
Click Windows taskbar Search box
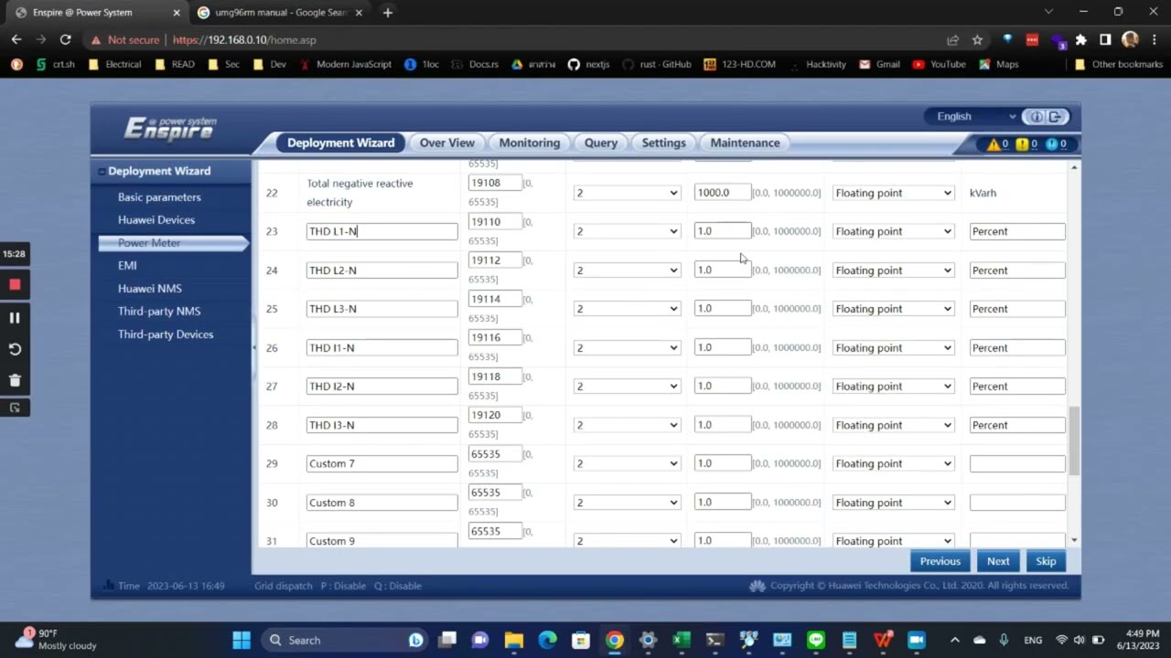(x=345, y=640)
